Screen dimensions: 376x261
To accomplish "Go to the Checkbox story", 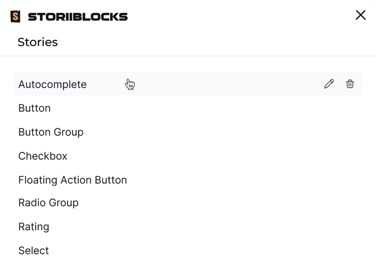I will [43, 156].
